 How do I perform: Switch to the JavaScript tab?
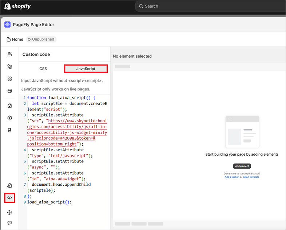click(86, 69)
